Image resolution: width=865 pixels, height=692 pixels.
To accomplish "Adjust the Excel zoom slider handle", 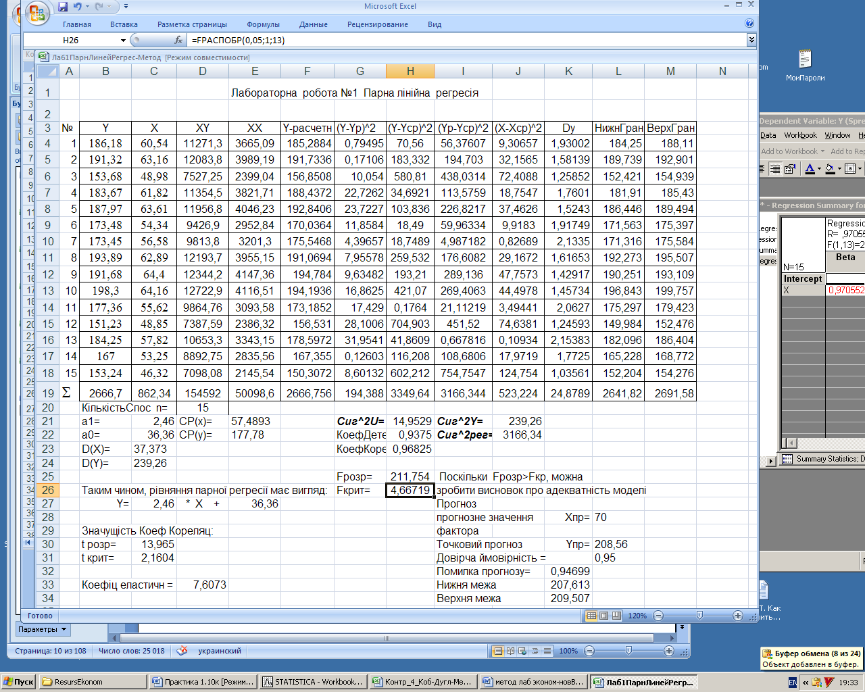I will pyautogui.click(x=699, y=616).
